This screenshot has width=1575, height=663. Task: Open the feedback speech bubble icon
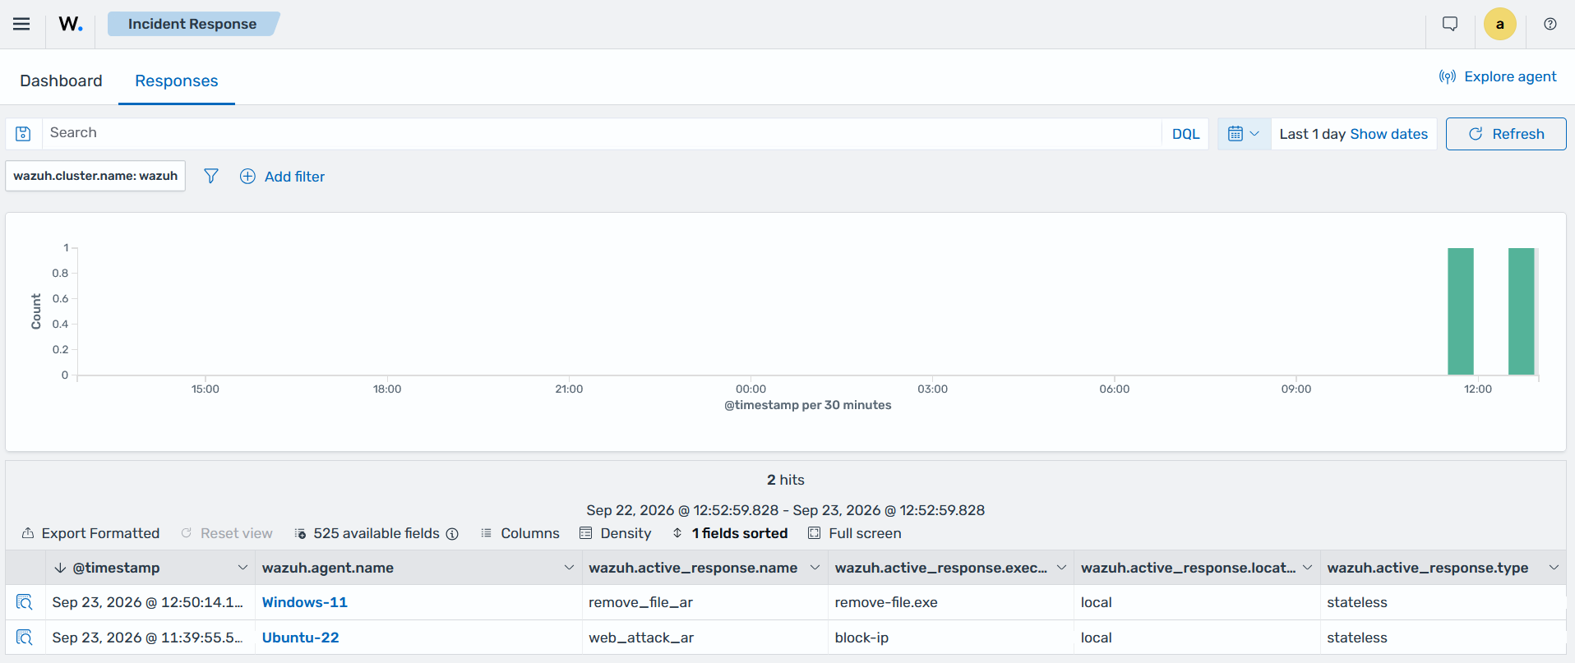pos(1450,24)
